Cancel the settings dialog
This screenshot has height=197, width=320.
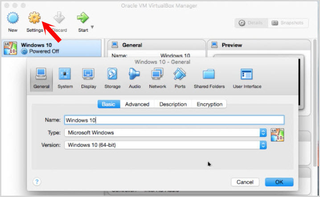click(x=245, y=182)
